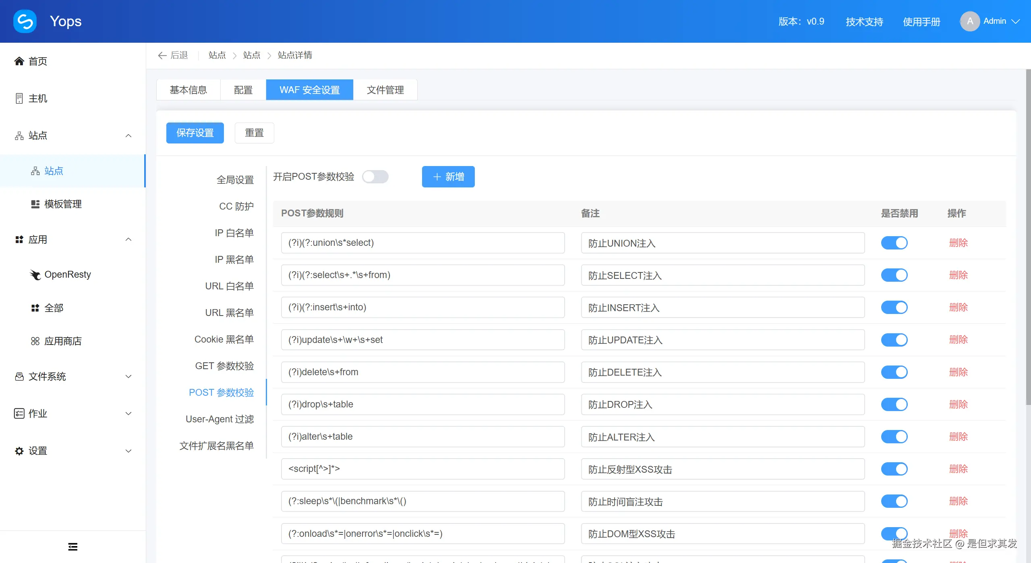
Task: Open the Admin dropdown arrow
Action: [x=1016, y=21]
